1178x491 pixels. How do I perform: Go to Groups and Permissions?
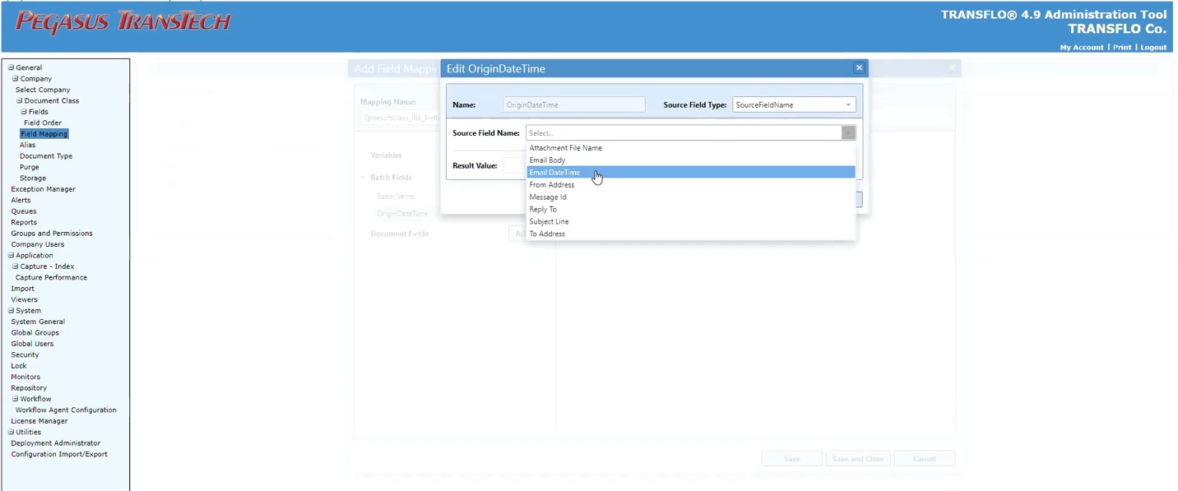point(51,234)
